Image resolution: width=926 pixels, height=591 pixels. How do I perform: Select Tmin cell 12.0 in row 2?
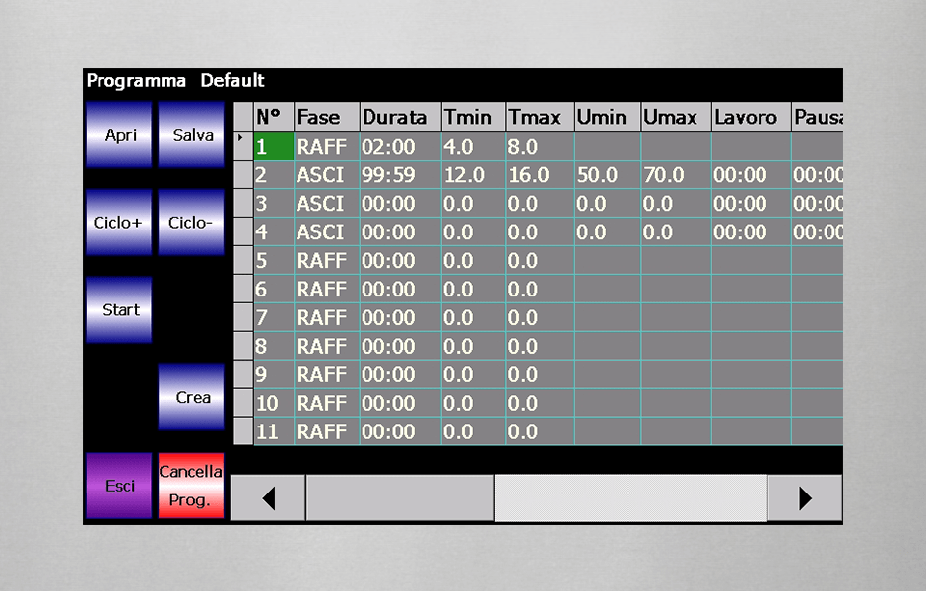(x=474, y=174)
